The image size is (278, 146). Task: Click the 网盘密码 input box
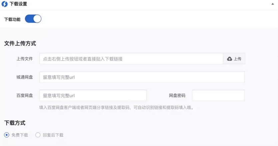point(218,95)
